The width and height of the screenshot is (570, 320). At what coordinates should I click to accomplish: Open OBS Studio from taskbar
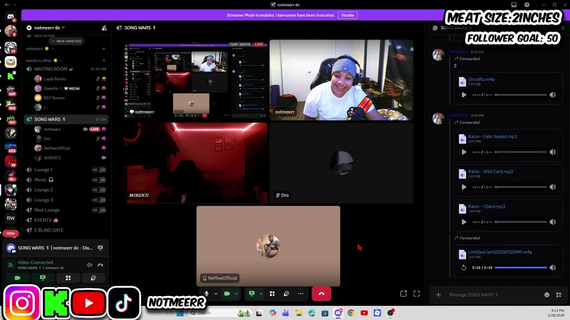[x=391, y=313]
